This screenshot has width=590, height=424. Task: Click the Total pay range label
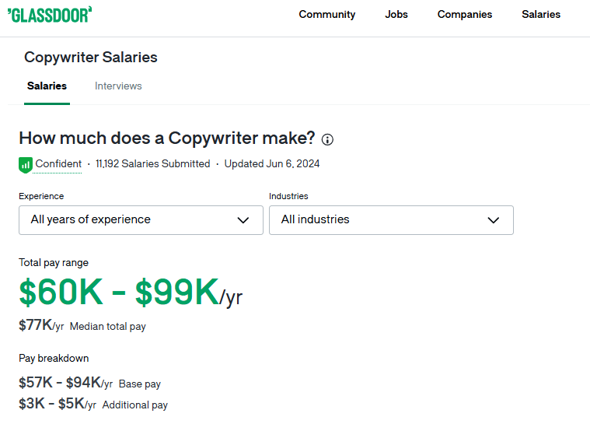pyautogui.click(x=54, y=262)
